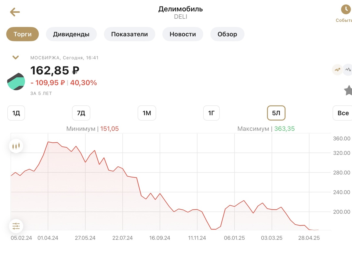Show all-time chart with Все
This screenshot has height=256, width=352.
pos(343,113)
